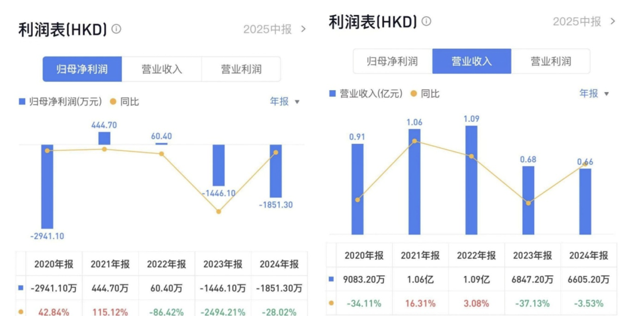Switch to the 营业利润 tab in the net profit panel
This screenshot has width=619, height=316.
click(241, 69)
